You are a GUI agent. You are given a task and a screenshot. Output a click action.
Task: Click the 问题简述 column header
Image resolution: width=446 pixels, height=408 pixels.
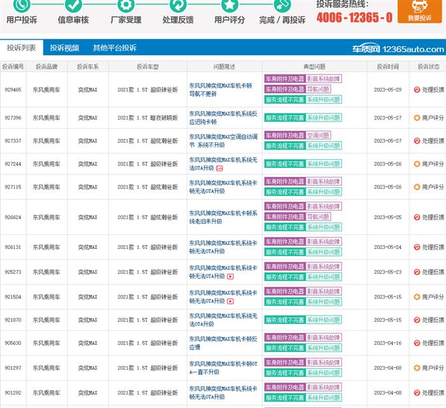pos(224,67)
